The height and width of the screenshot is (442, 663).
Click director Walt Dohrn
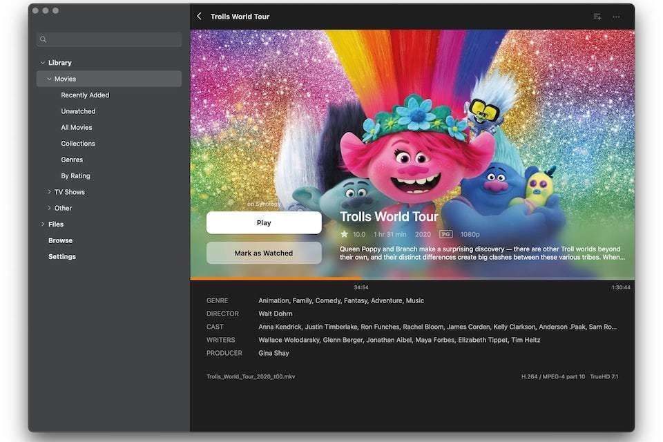click(276, 314)
